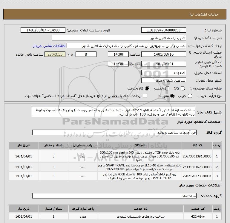The image size is (230, 223).
Task: Click goods table تاریخ نیاز header
Action: 24,145
